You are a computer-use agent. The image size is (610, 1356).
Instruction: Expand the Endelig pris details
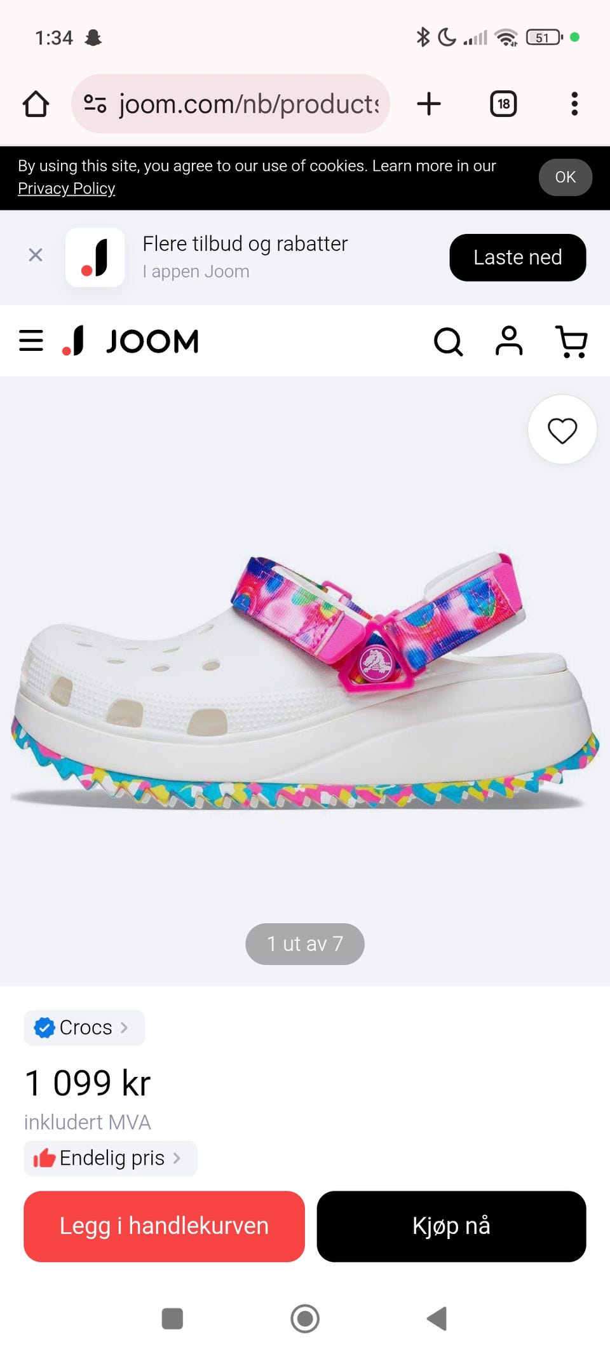[111, 1158]
